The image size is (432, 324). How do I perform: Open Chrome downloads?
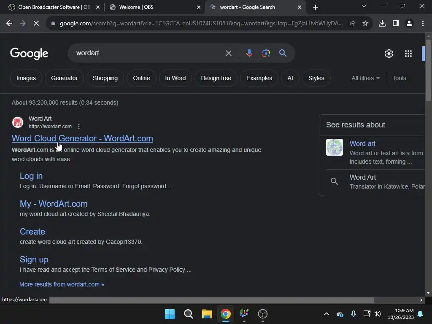[382, 24]
